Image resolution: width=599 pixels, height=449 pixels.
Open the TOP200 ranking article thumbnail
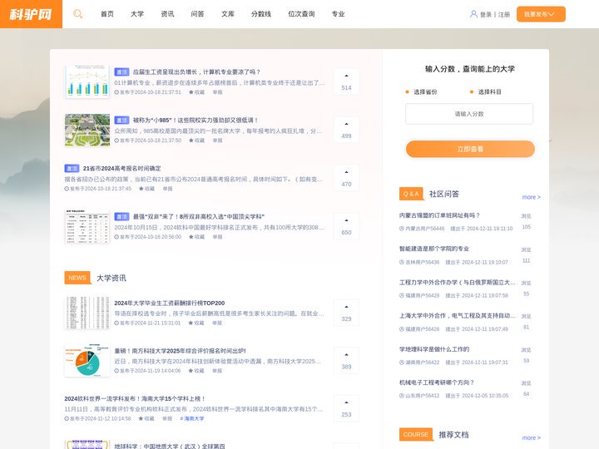[87, 313]
